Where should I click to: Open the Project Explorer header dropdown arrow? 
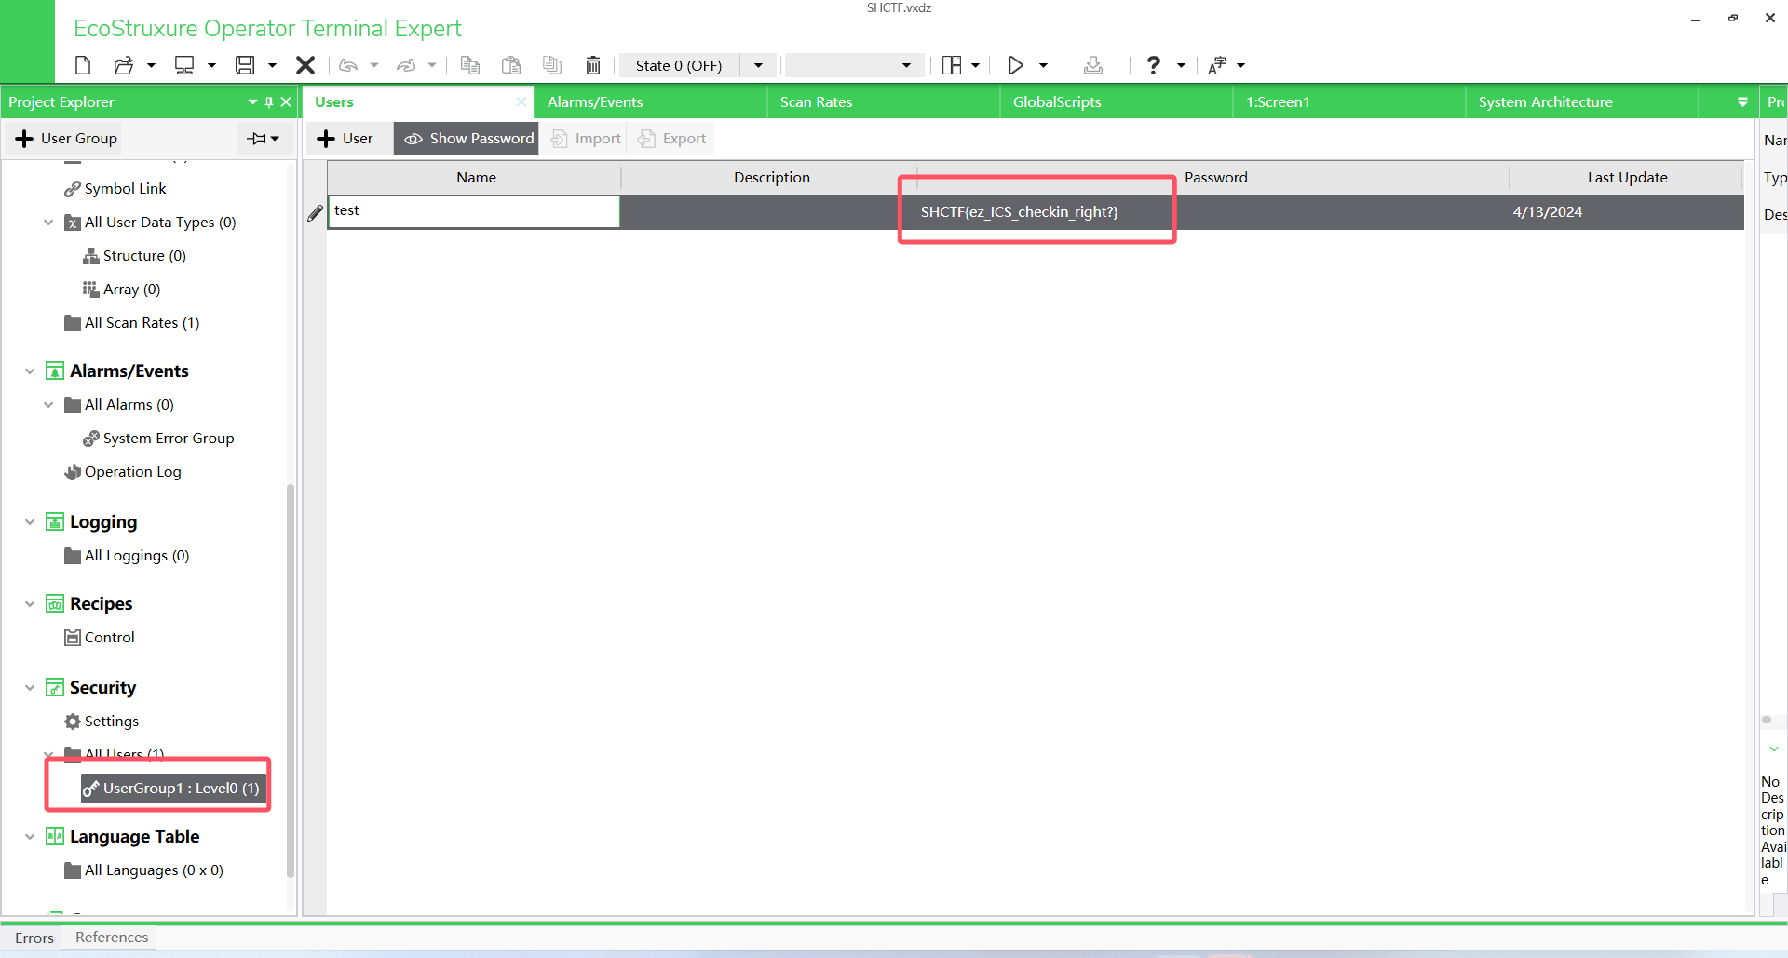(x=252, y=102)
